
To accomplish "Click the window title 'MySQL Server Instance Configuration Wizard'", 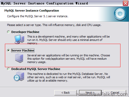I will click(44, 3).
